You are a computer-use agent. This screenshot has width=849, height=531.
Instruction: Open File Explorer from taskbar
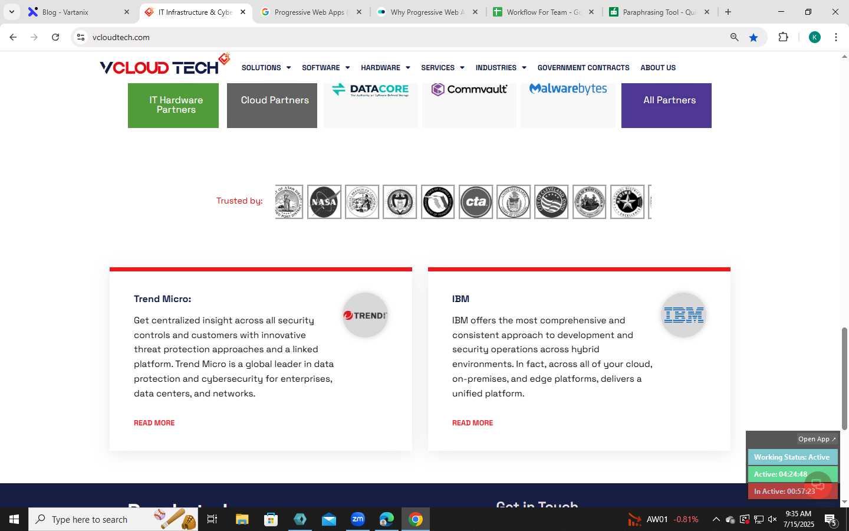pos(242,519)
